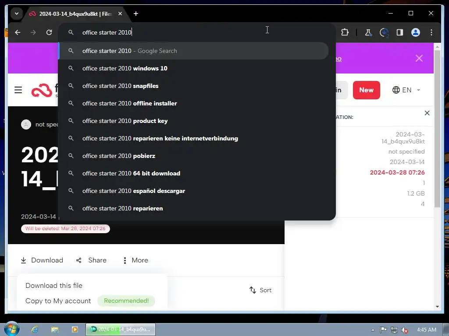Click the 4:45 AM taskbar clock
The height and width of the screenshot is (336, 449).
click(426, 330)
